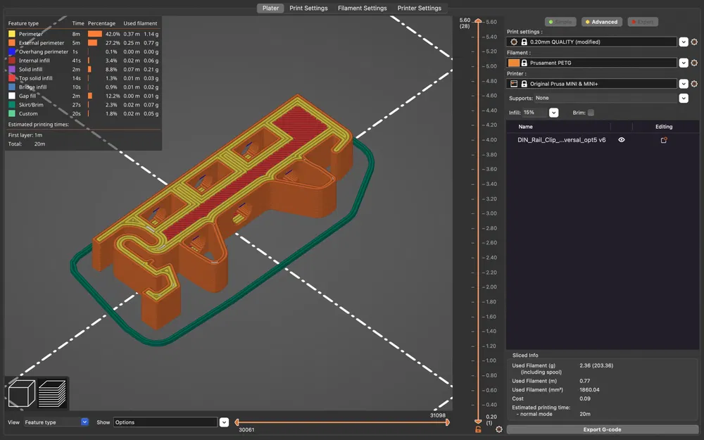
Task: Switch to 3D editor view cube icon
Action: tap(21, 394)
